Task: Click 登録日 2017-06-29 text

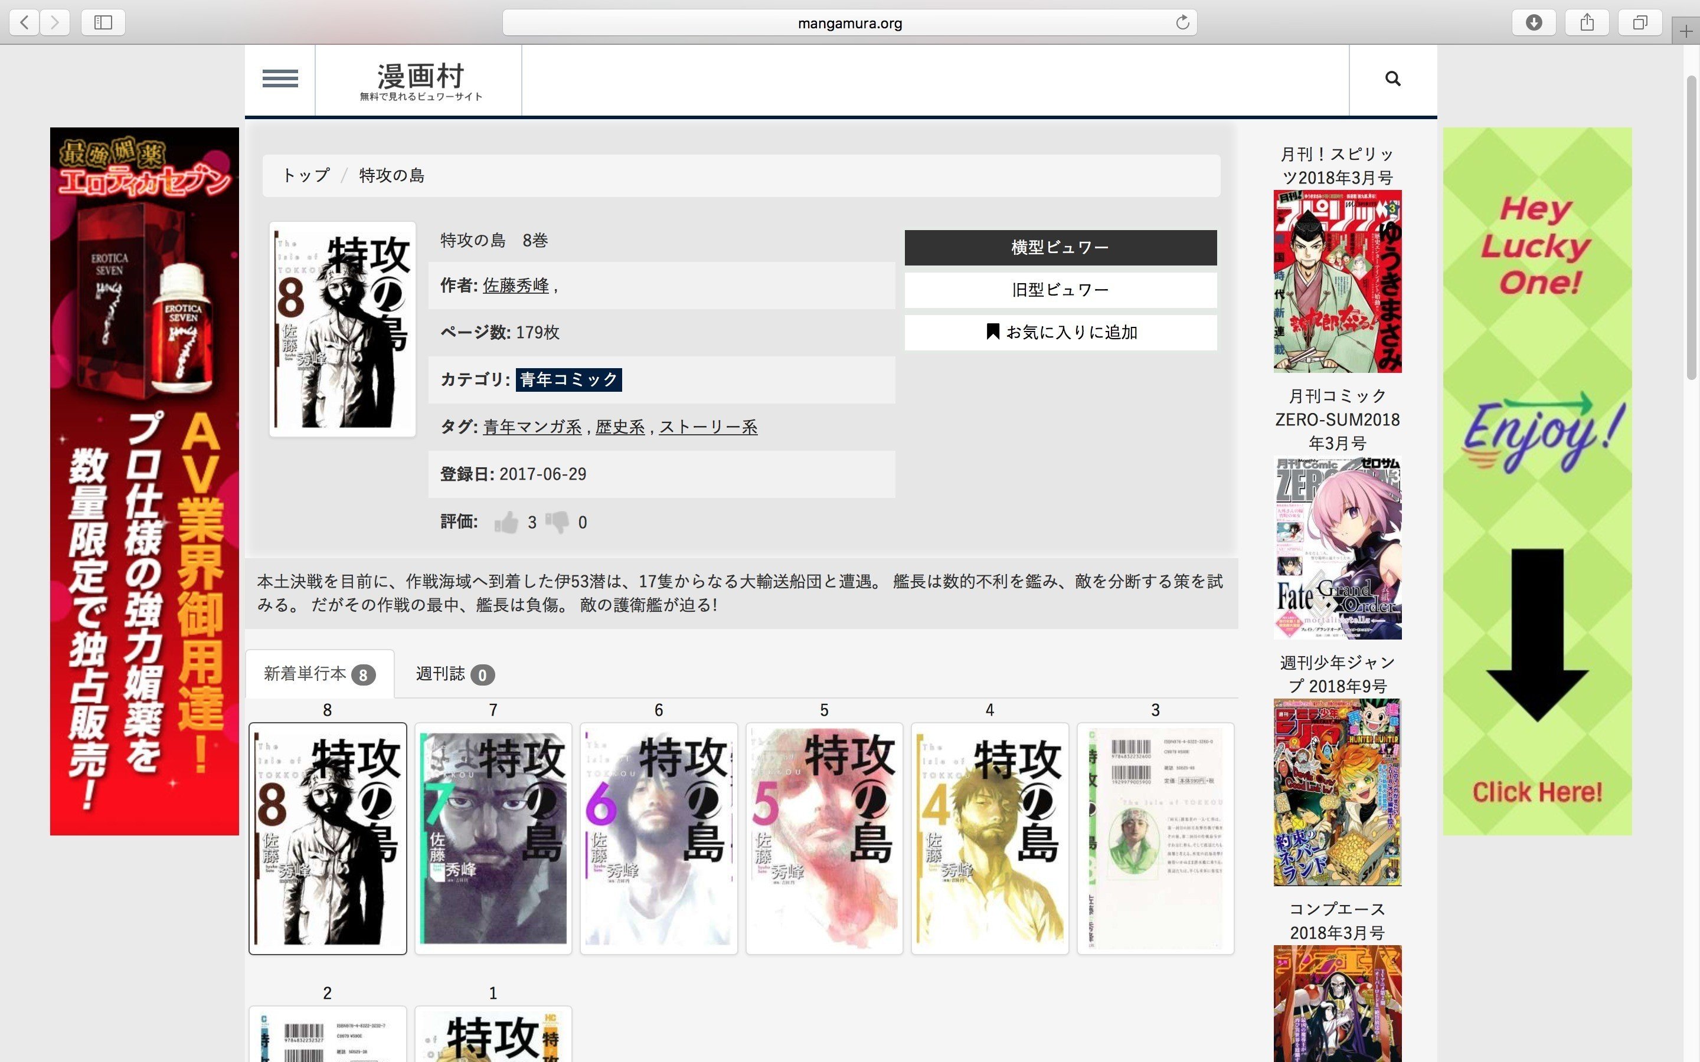Action: tap(514, 474)
